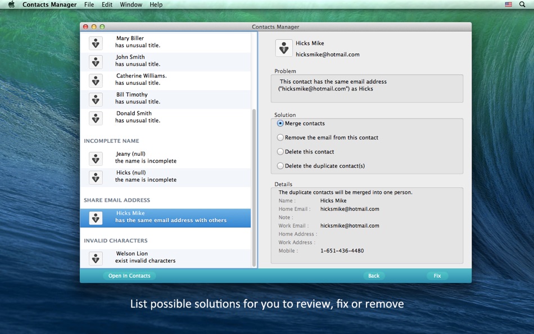Click the Problem description text box
Viewport: 534px width, 334px height.
click(367, 89)
